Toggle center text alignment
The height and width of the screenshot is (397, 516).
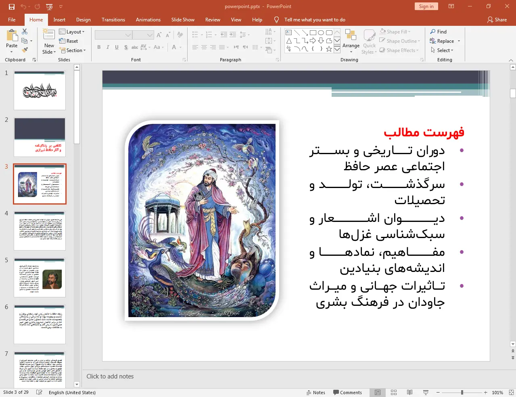204,47
